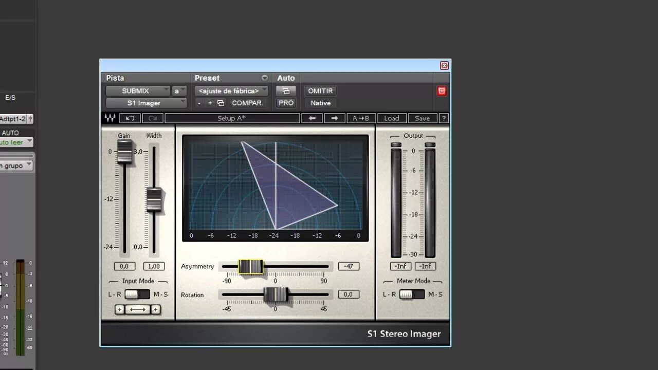The height and width of the screenshot is (370, 658).
Task: Go to next preset with right arrow
Action: (x=335, y=118)
